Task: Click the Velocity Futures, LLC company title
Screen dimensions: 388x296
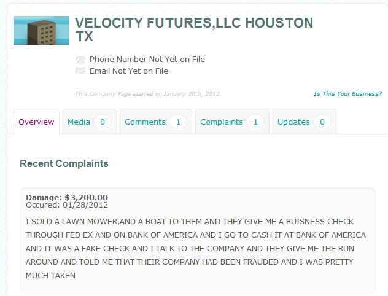Action: pyautogui.click(x=194, y=29)
